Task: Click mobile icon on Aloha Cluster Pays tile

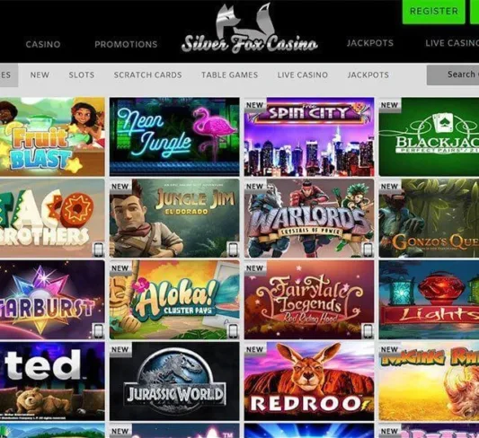Action: click(x=233, y=330)
